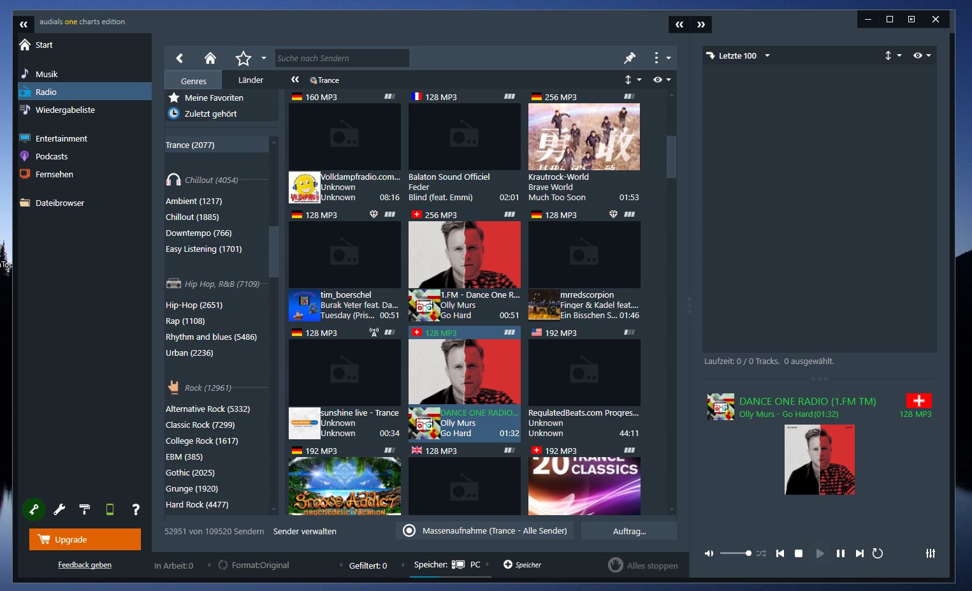
Task: Click the paint roller appearance icon
Action: pyautogui.click(x=84, y=509)
